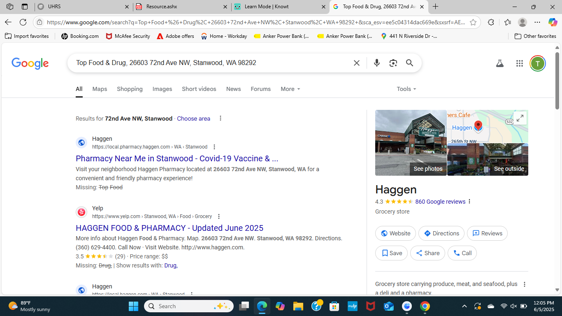The width and height of the screenshot is (562, 316).
Task: Share the Haggen listing
Action: [427, 253]
